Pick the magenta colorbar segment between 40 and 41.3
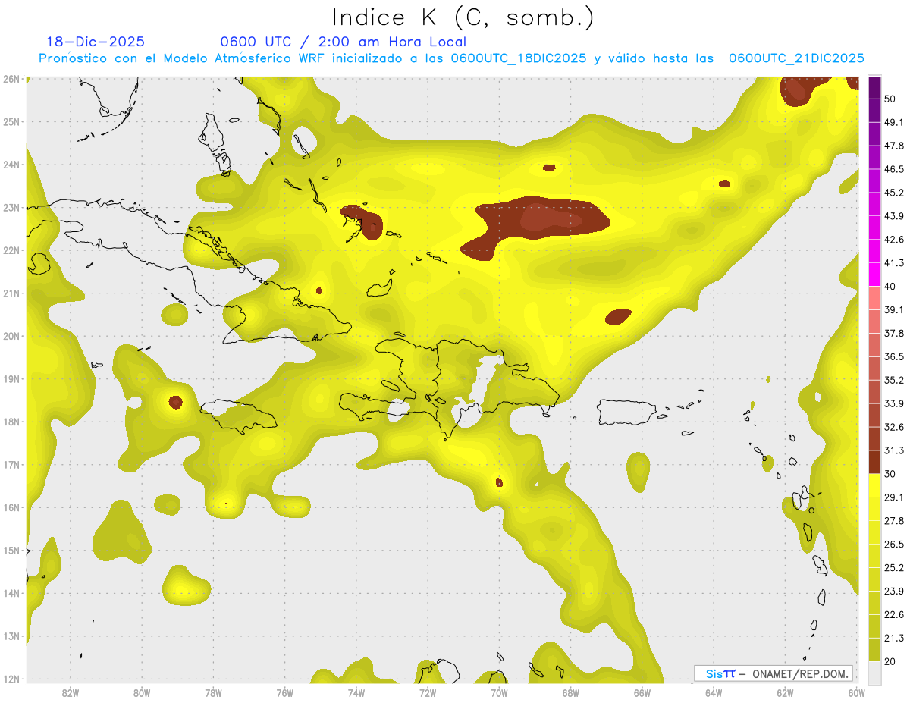 (874, 275)
